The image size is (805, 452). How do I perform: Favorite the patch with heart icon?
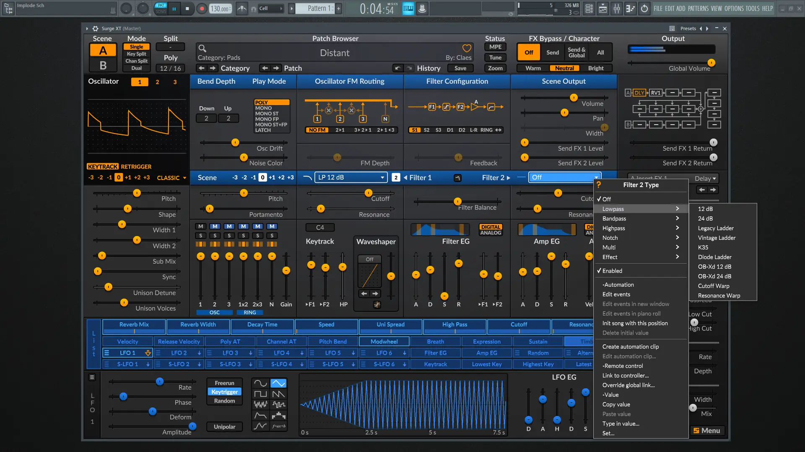coord(467,48)
